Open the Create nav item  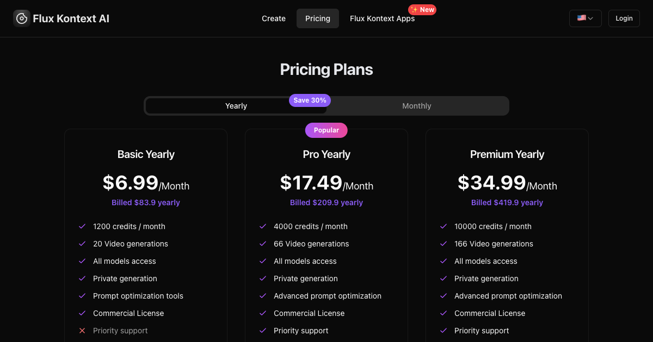274,18
